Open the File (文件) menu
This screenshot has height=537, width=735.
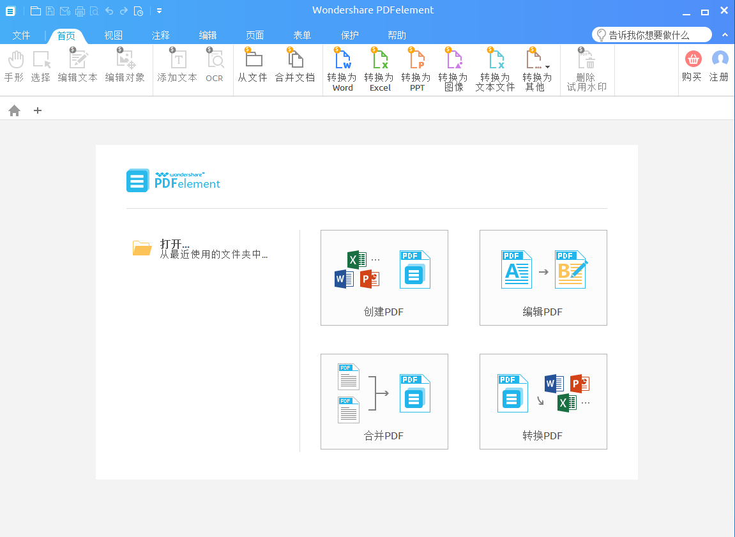(x=21, y=35)
